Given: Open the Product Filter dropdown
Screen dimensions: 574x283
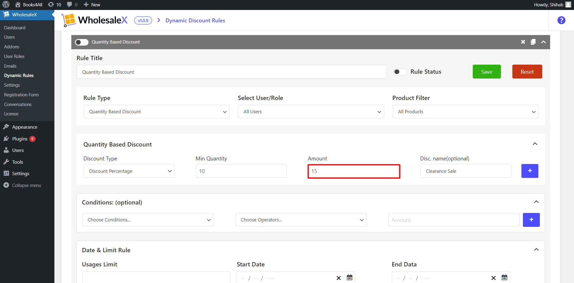Looking at the screenshot, I should [465, 111].
